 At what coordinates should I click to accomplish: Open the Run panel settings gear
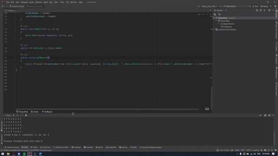tap(269, 115)
